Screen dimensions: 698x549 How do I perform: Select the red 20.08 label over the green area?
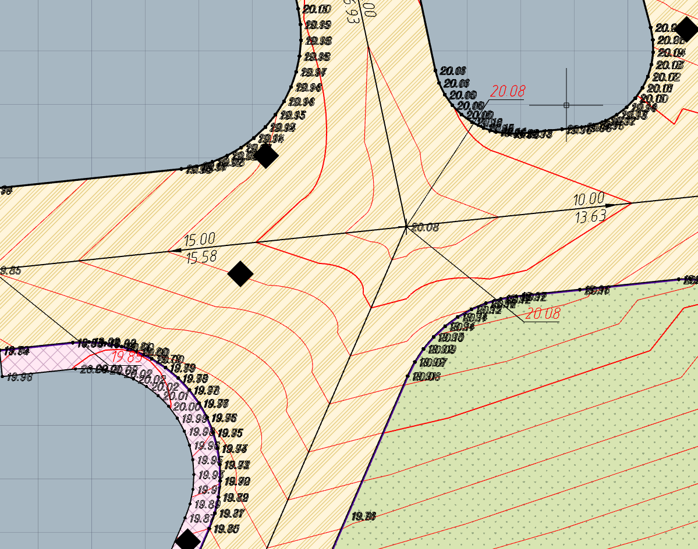[x=542, y=313]
